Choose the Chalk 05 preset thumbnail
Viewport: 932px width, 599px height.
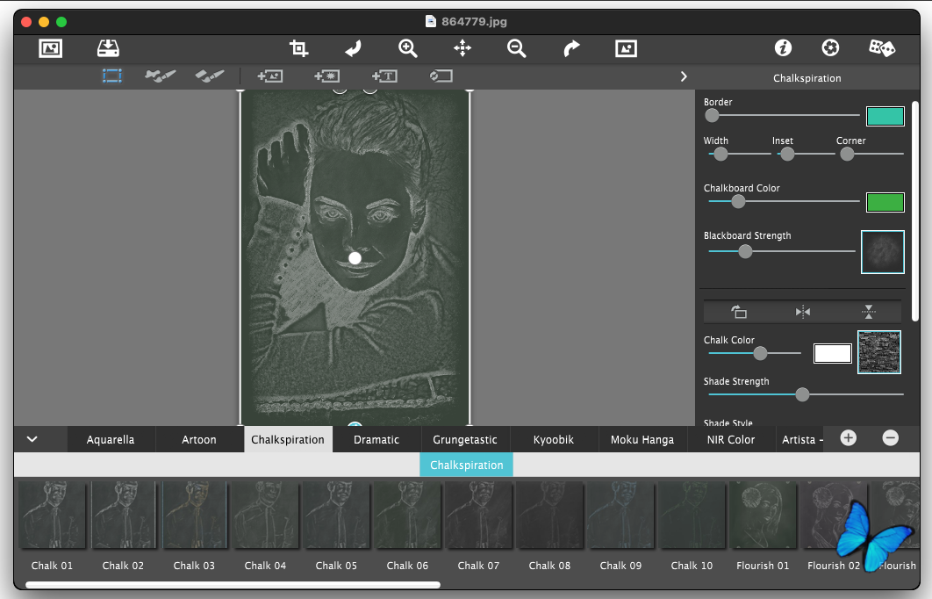click(336, 516)
